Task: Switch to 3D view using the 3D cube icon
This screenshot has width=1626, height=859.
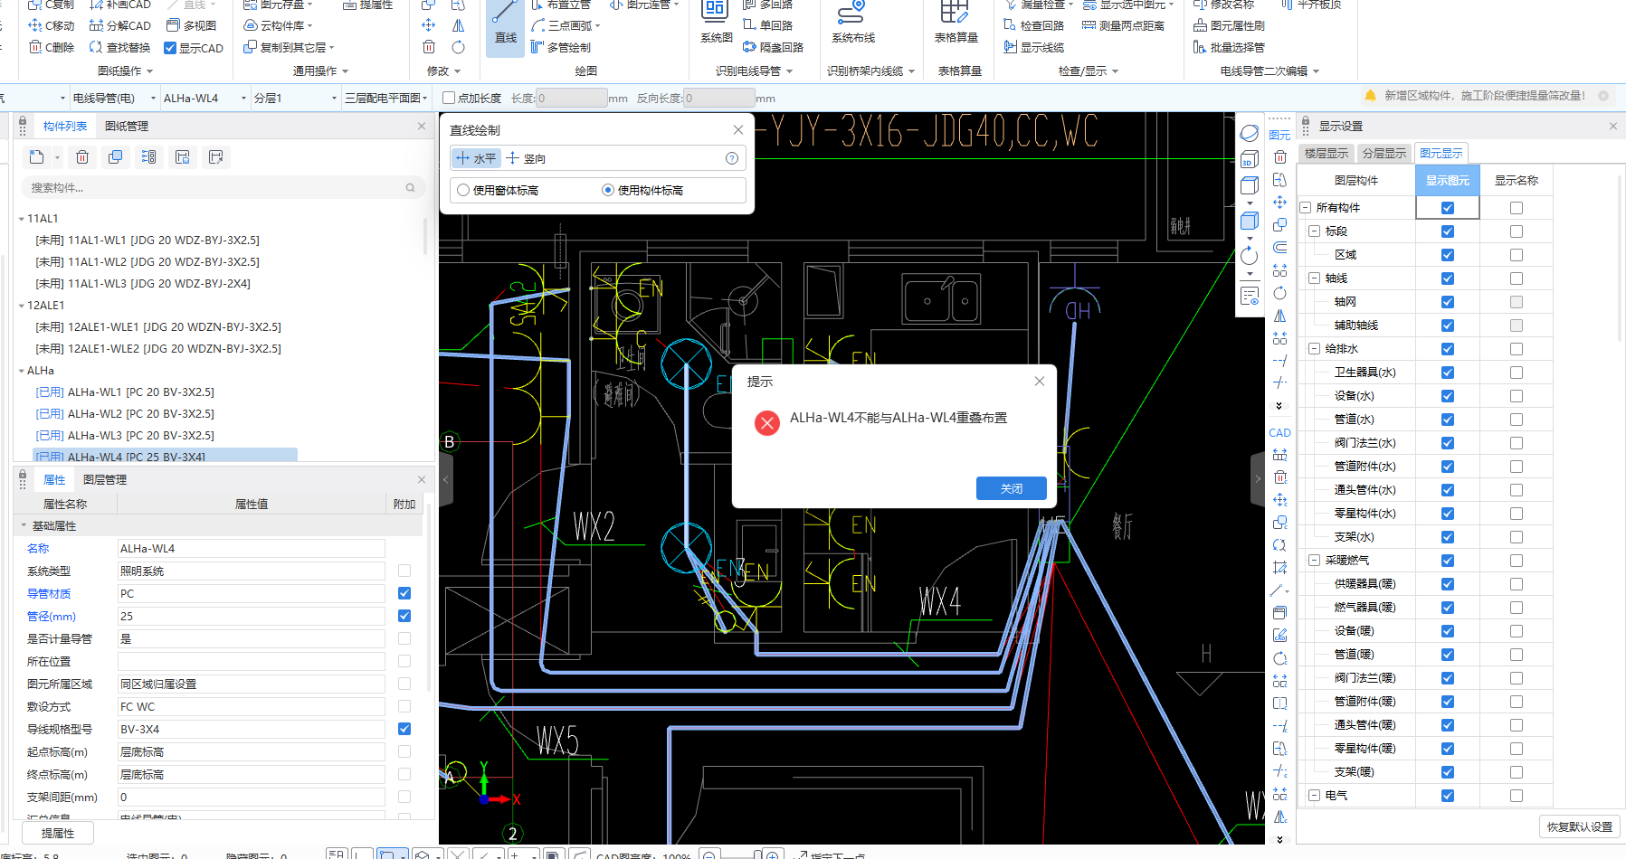Action: tap(1249, 160)
